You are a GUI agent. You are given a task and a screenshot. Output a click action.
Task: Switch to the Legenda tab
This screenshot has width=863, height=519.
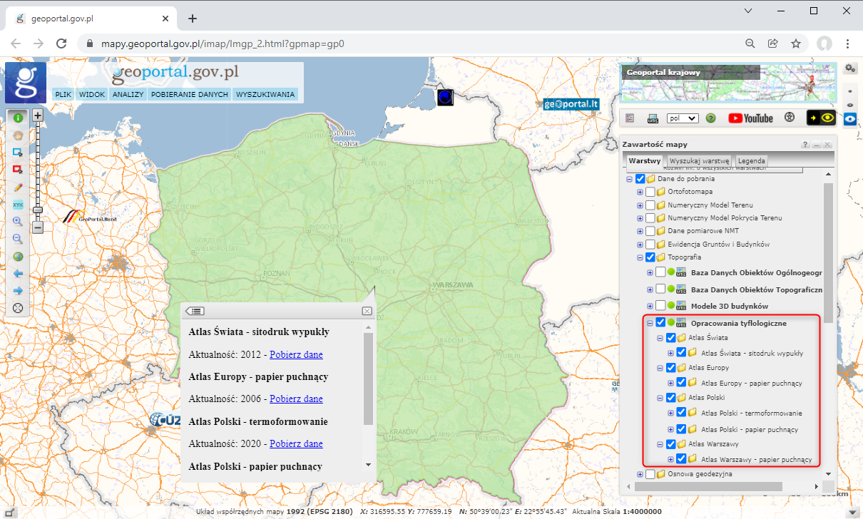(750, 160)
